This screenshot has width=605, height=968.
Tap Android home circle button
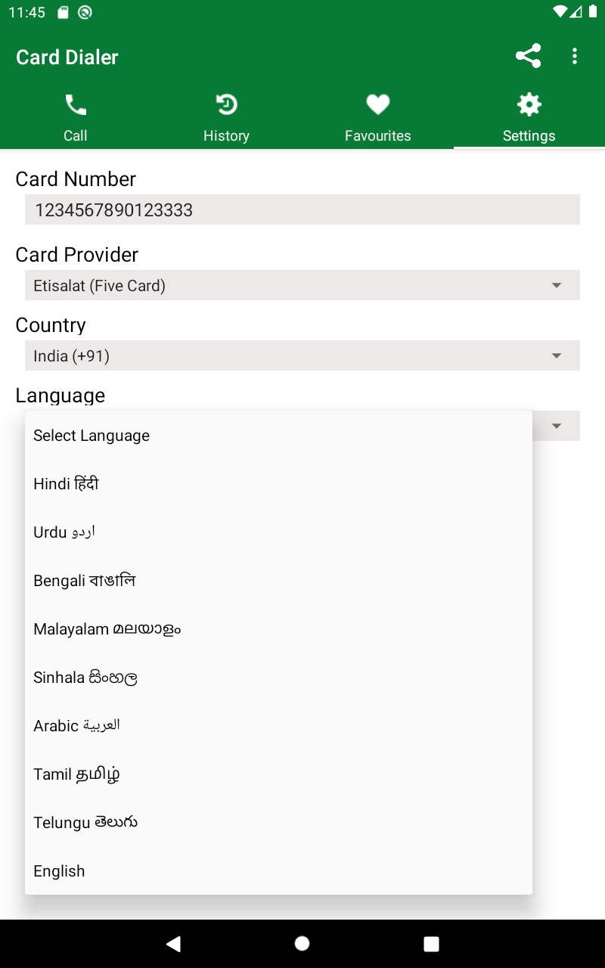pyautogui.click(x=302, y=943)
